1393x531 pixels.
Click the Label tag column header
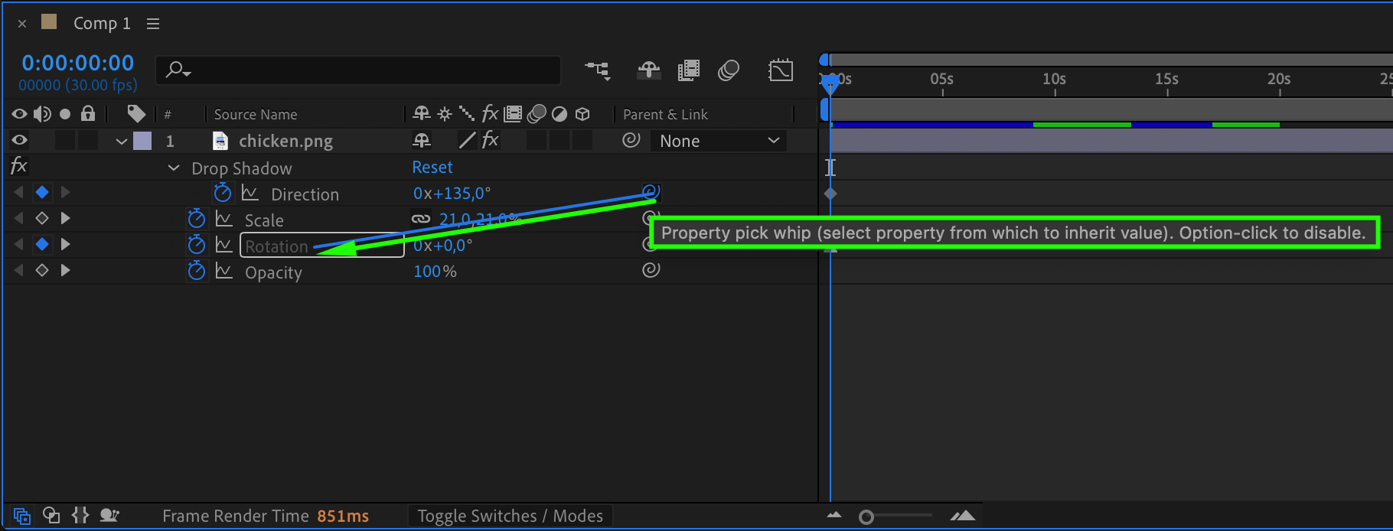click(136, 114)
